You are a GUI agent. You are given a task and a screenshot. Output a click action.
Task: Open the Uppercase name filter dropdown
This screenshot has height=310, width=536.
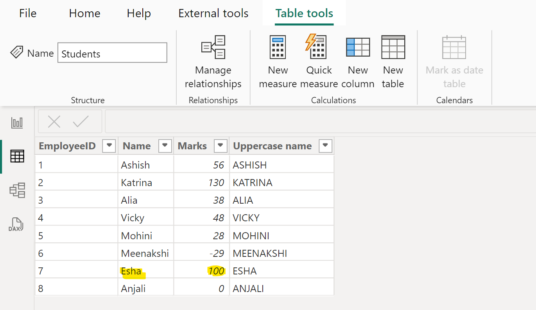(x=325, y=145)
